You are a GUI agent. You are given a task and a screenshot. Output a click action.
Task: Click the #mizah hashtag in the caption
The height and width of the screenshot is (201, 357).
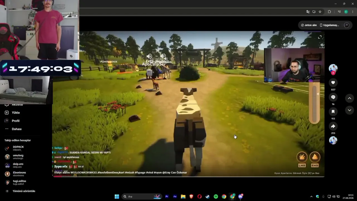click(x=129, y=173)
